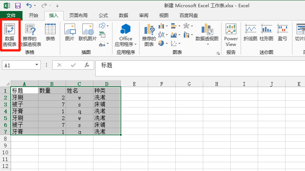The width and height of the screenshot is (305, 171).
Task: Open the 文件 File menu
Action: (11, 16)
